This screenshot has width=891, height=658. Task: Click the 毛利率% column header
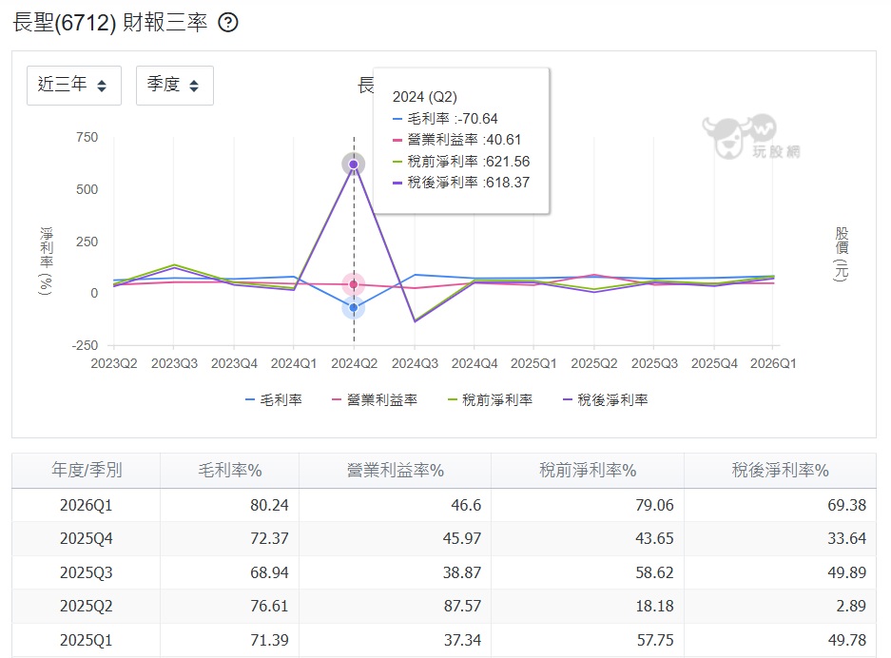pyautogui.click(x=229, y=471)
